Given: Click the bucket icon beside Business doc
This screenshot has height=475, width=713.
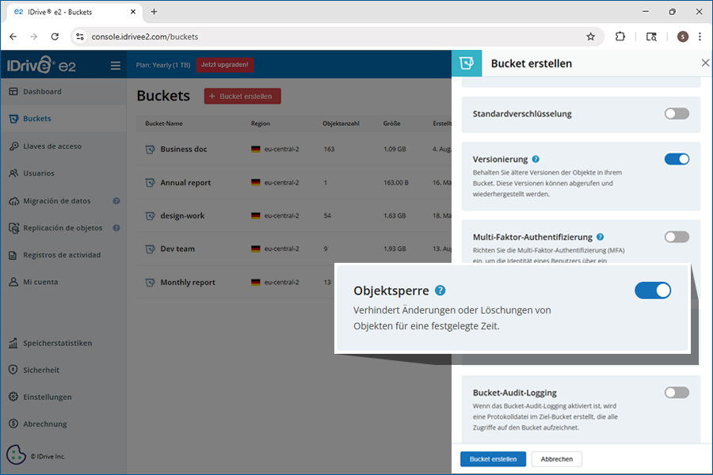Looking at the screenshot, I should click(x=149, y=149).
